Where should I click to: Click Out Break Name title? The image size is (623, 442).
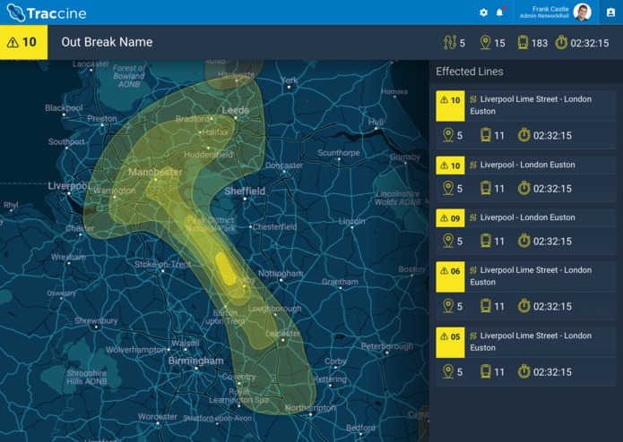107,42
